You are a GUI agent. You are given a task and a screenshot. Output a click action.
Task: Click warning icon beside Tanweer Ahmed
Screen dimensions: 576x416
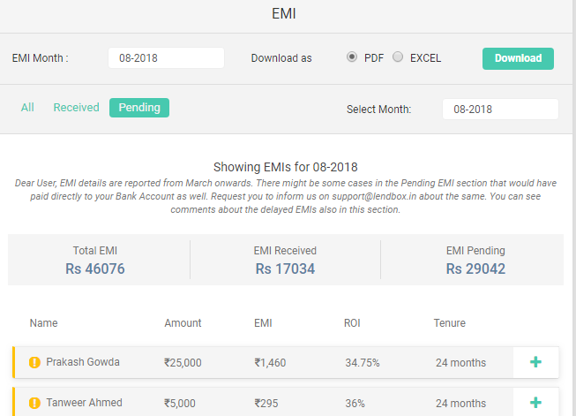point(35,403)
